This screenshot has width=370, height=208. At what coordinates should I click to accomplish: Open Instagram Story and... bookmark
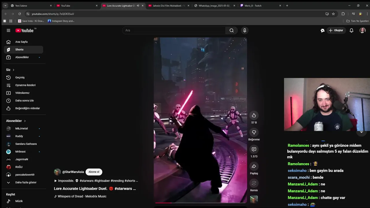tap(61, 21)
